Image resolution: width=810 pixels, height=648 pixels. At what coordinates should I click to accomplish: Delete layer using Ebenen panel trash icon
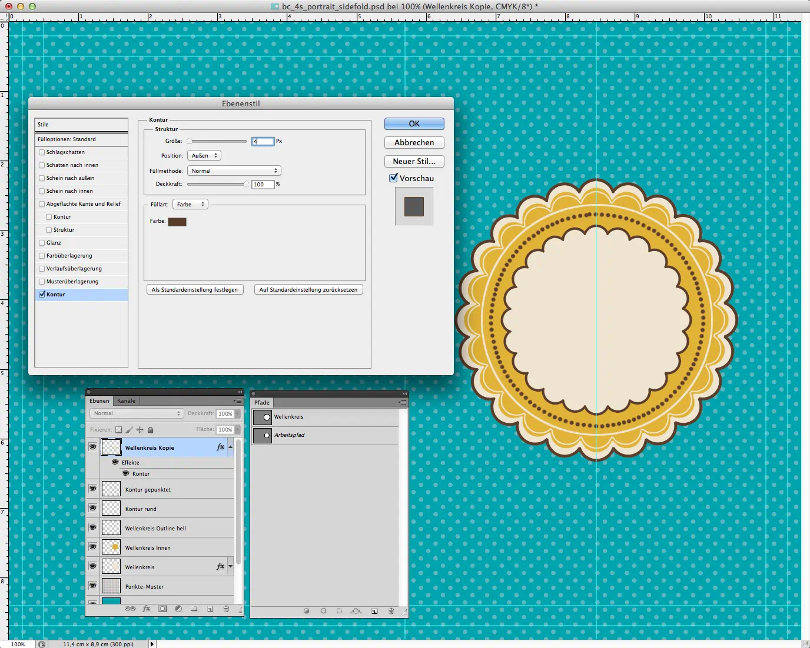pos(226,609)
